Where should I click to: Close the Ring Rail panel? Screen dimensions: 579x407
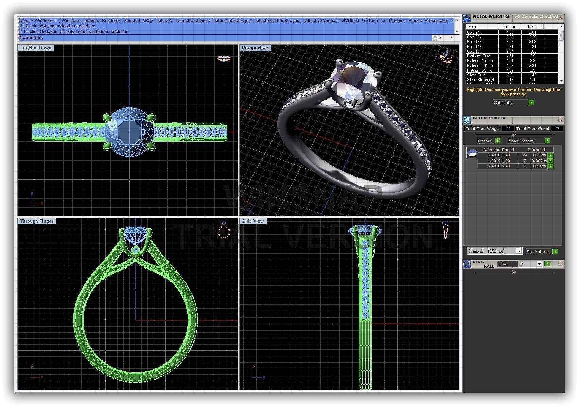[561, 264]
